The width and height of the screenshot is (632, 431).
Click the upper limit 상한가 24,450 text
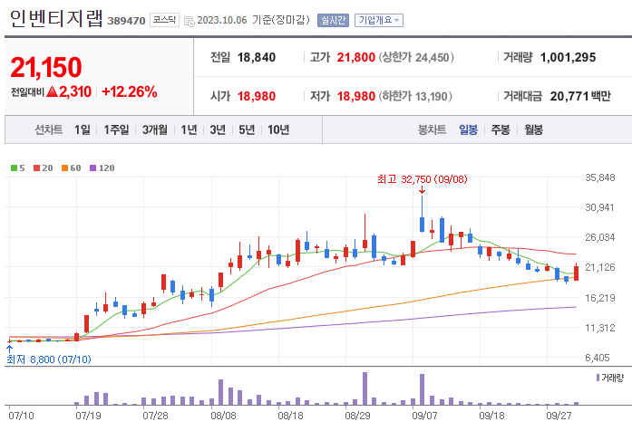pos(416,58)
